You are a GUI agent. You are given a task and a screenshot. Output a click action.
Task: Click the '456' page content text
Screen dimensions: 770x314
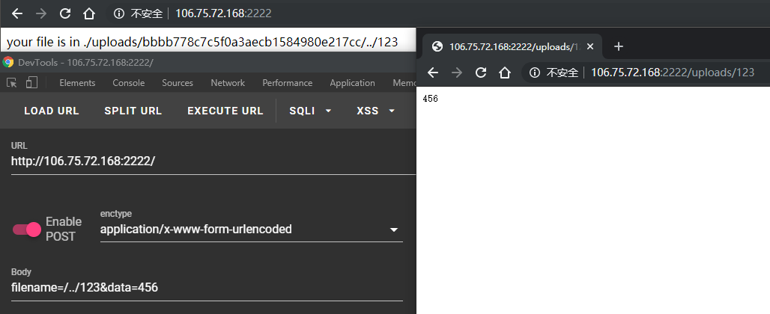point(430,99)
